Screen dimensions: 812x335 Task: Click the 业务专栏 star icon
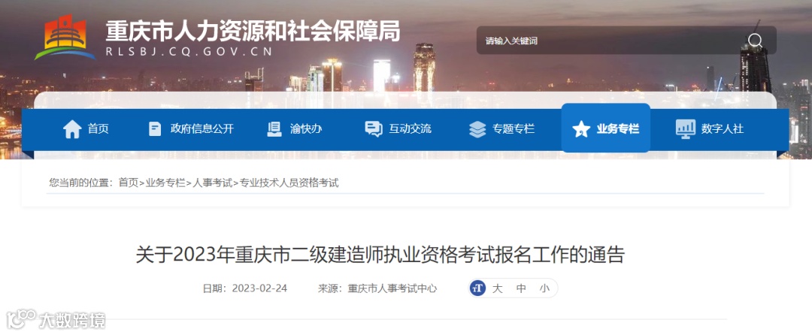click(x=581, y=128)
